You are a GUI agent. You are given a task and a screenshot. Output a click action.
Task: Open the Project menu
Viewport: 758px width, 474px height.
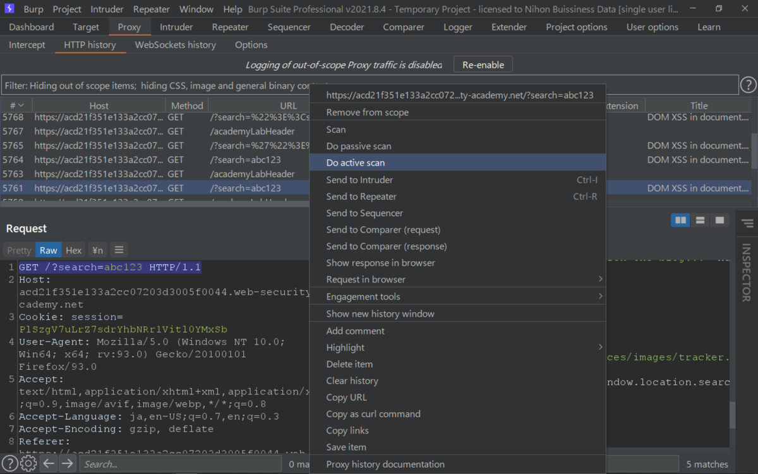(67, 9)
